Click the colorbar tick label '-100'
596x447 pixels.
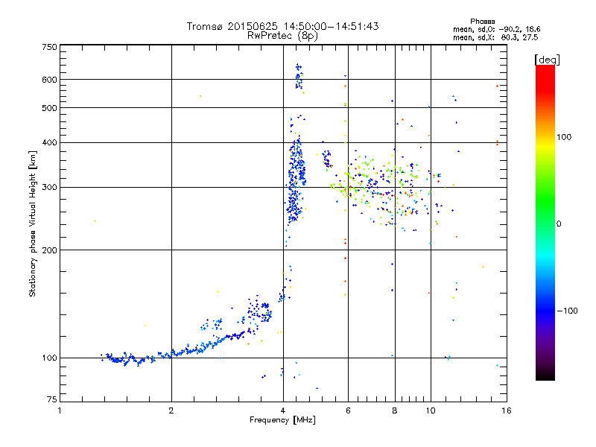pyautogui.click(x=567, y=311)
